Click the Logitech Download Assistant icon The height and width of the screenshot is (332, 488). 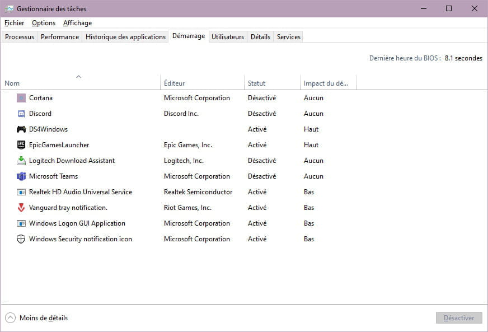point(21,160)
